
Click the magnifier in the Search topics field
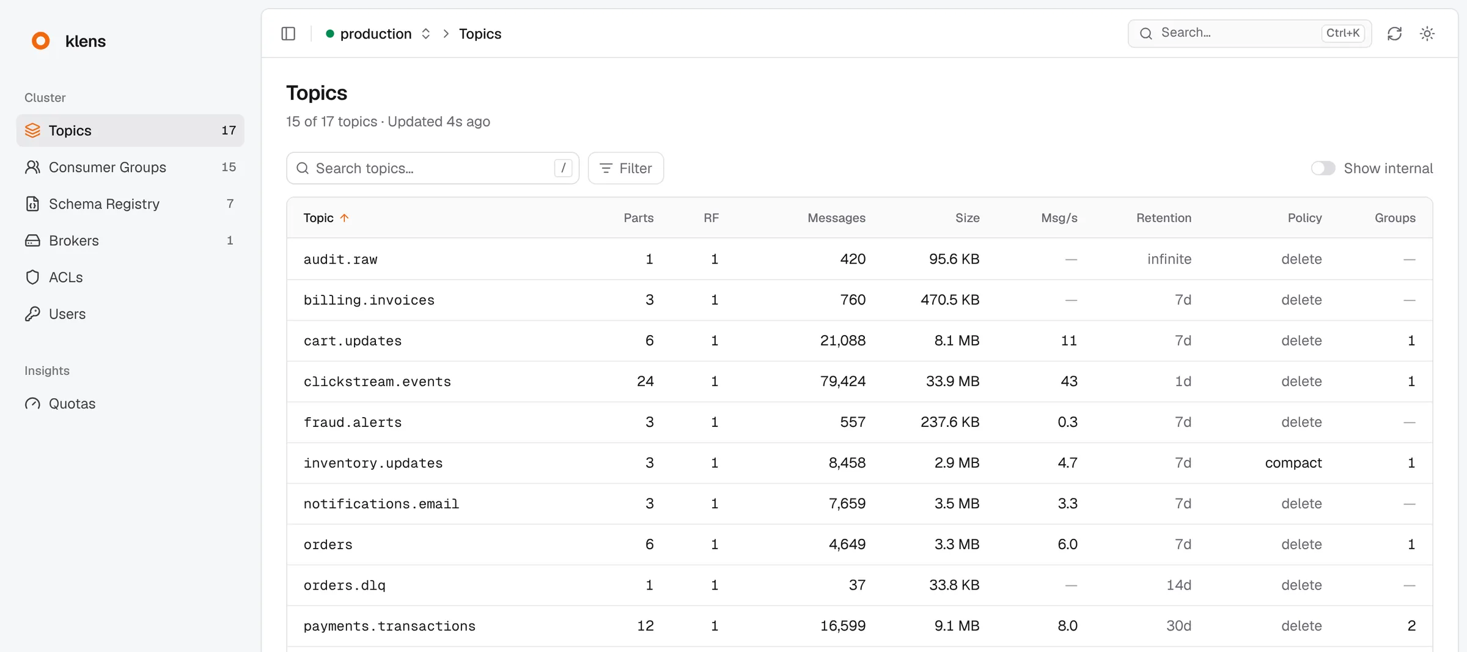303,168
